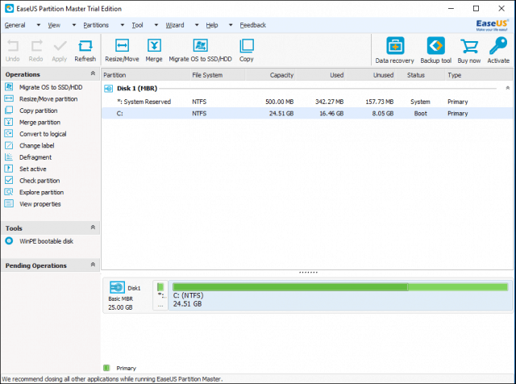This screenshot has height=384, width=516.
Task: Run Check partition operation
Action: tap(40, 181)
